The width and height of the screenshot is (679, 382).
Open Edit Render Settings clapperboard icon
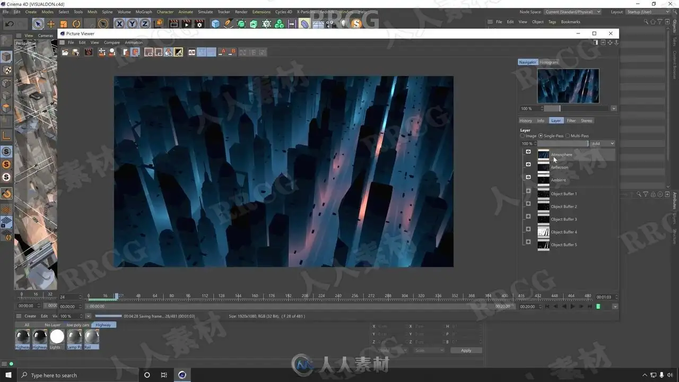[199, 24]
